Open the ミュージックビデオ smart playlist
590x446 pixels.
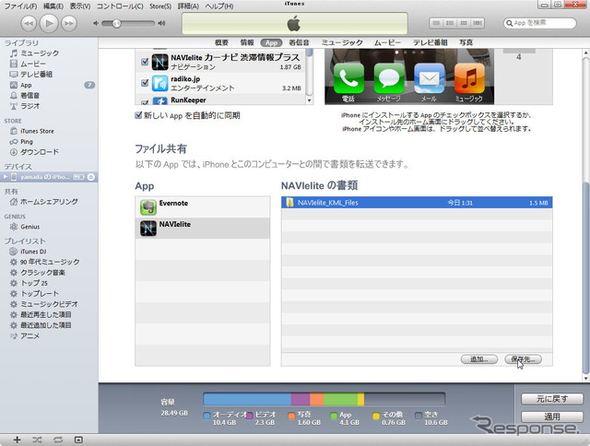click(x=49, y=304)
